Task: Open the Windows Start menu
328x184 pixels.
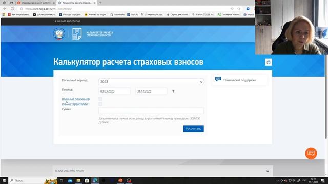Action: [x=4, y=180]
